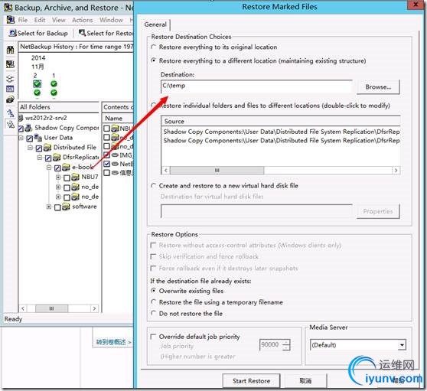This screenshot has width=427, height=391.
Task: Open the File menu
Action: click(x=23, y=20)
